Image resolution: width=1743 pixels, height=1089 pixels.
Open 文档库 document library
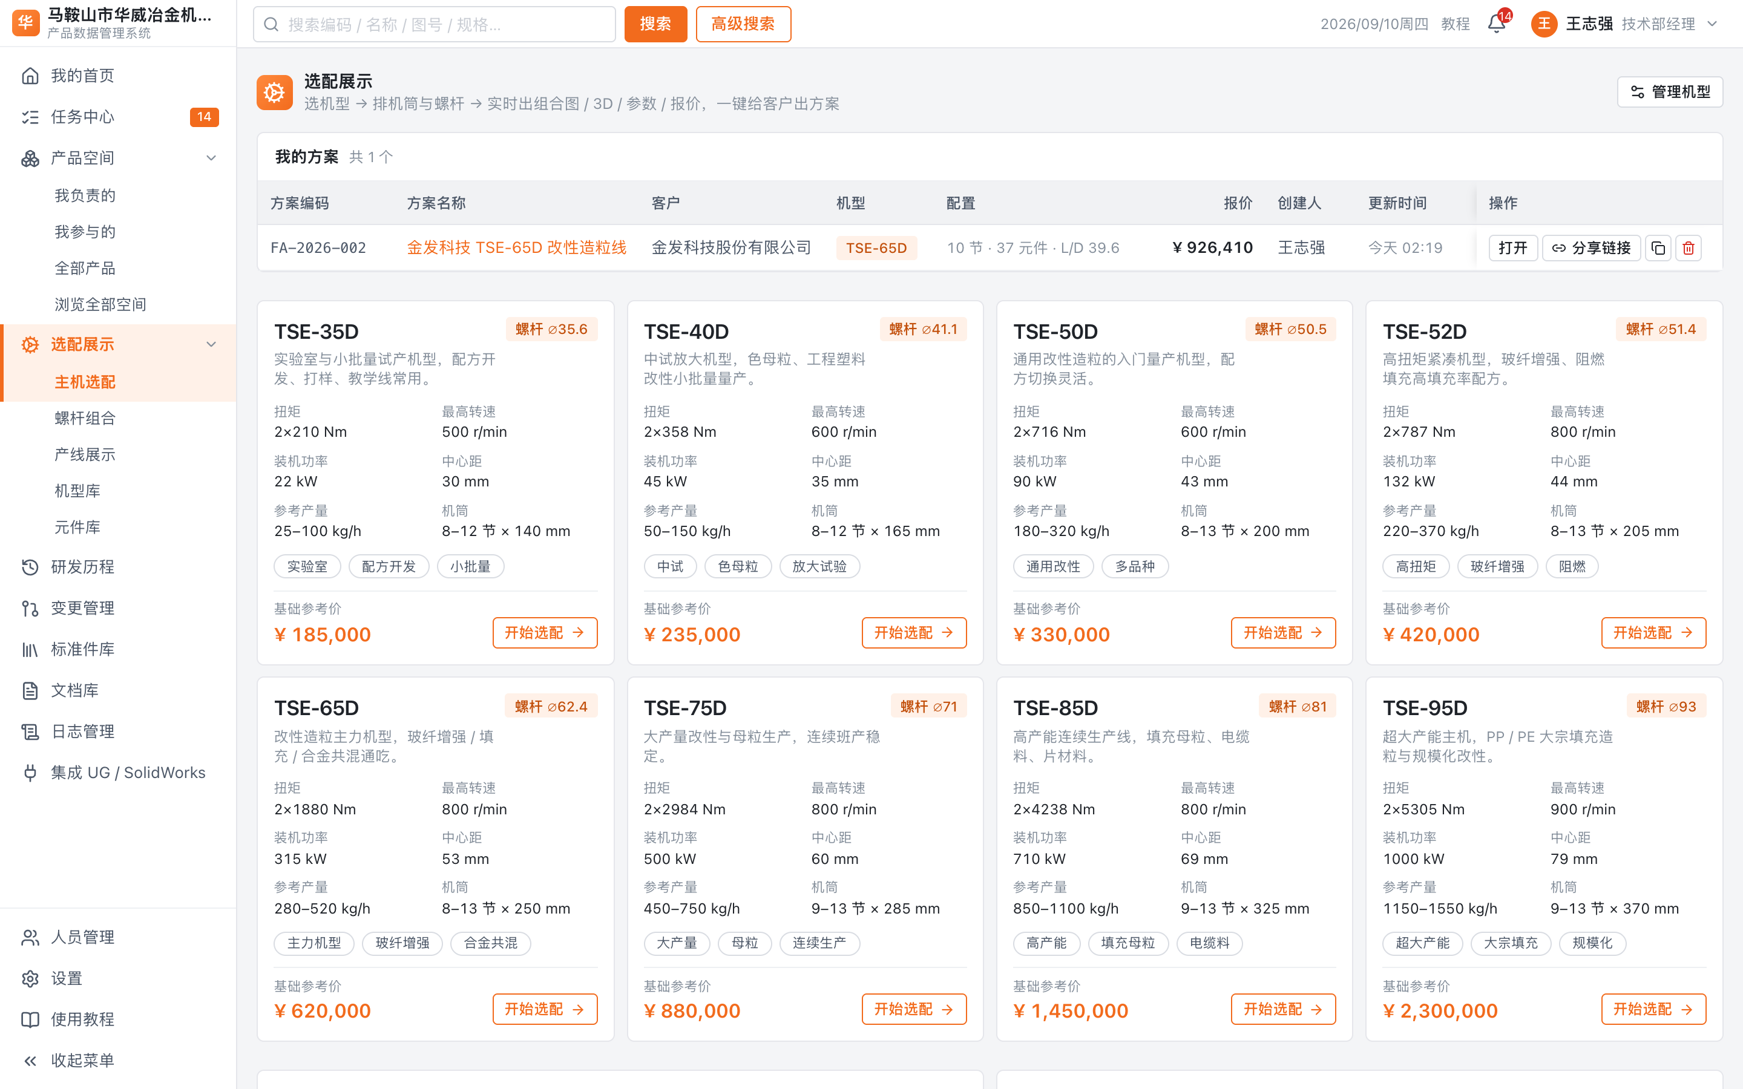coord(119,690)
